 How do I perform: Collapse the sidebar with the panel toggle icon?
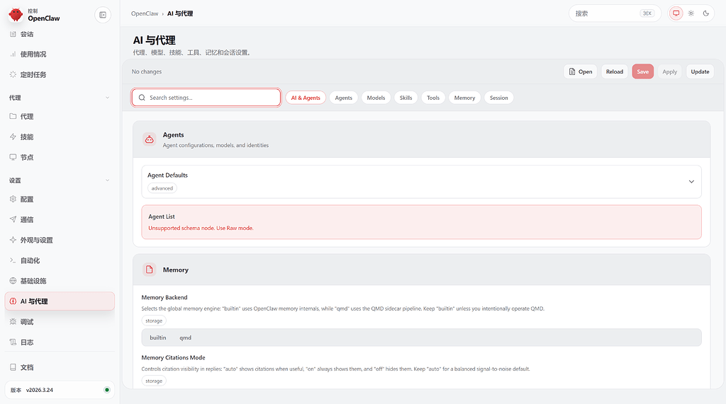[103, 15]
